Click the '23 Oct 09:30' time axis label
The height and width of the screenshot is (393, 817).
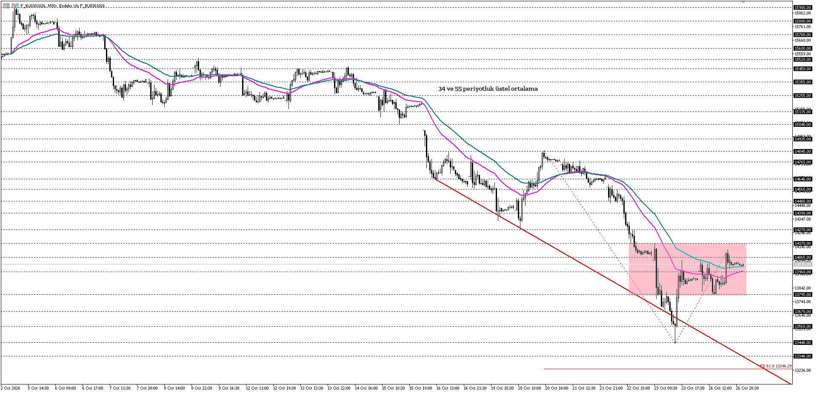[666, 388]
